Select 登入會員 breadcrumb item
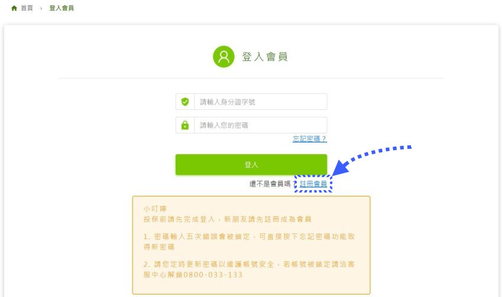 click(x=61, y=8)
